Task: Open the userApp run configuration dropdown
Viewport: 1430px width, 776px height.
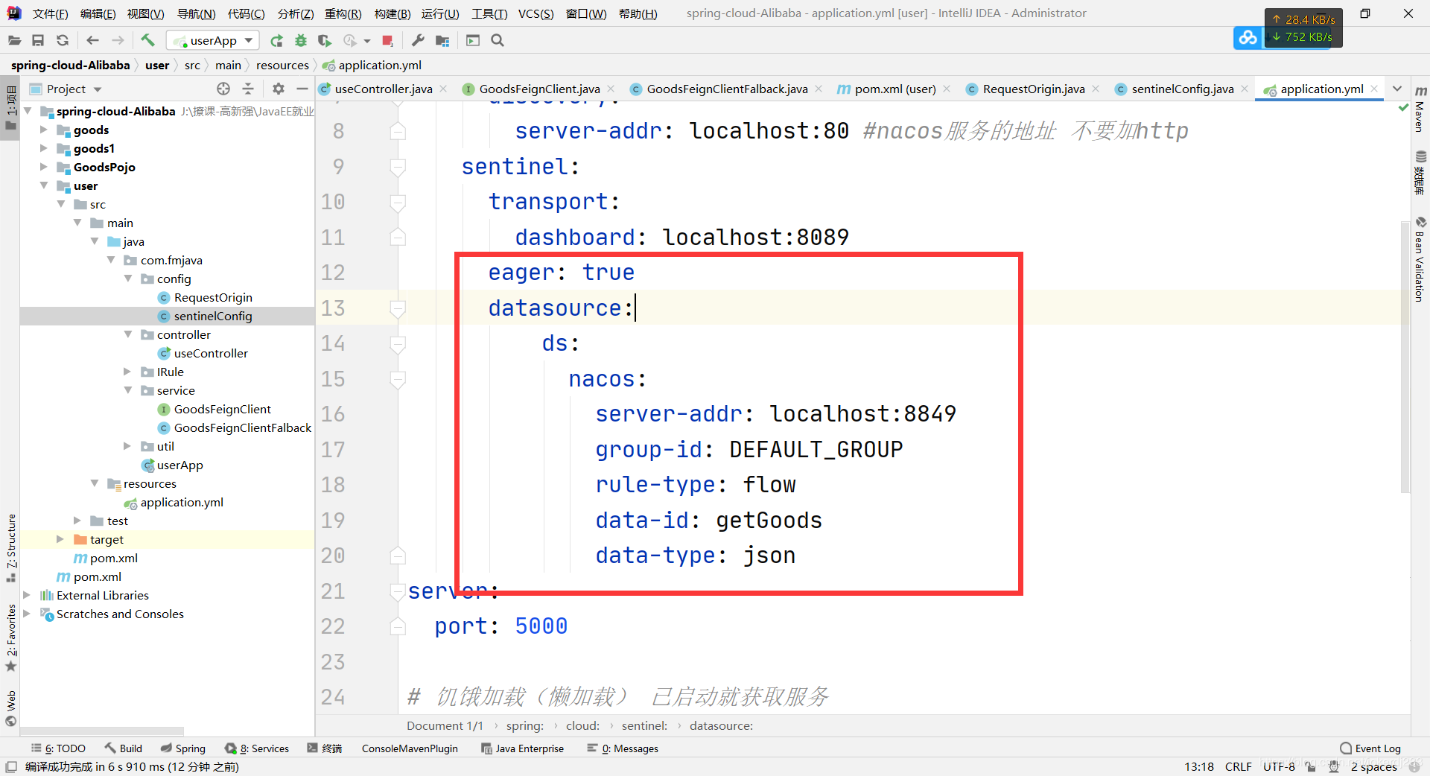Action: pos(212,40)
